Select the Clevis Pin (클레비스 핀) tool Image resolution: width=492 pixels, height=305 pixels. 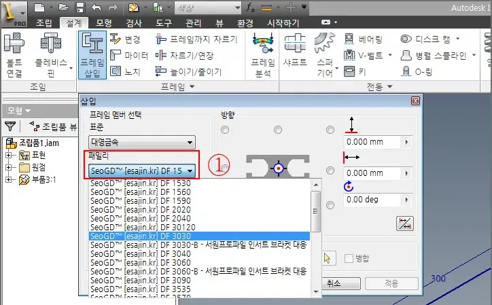[51, 55]
